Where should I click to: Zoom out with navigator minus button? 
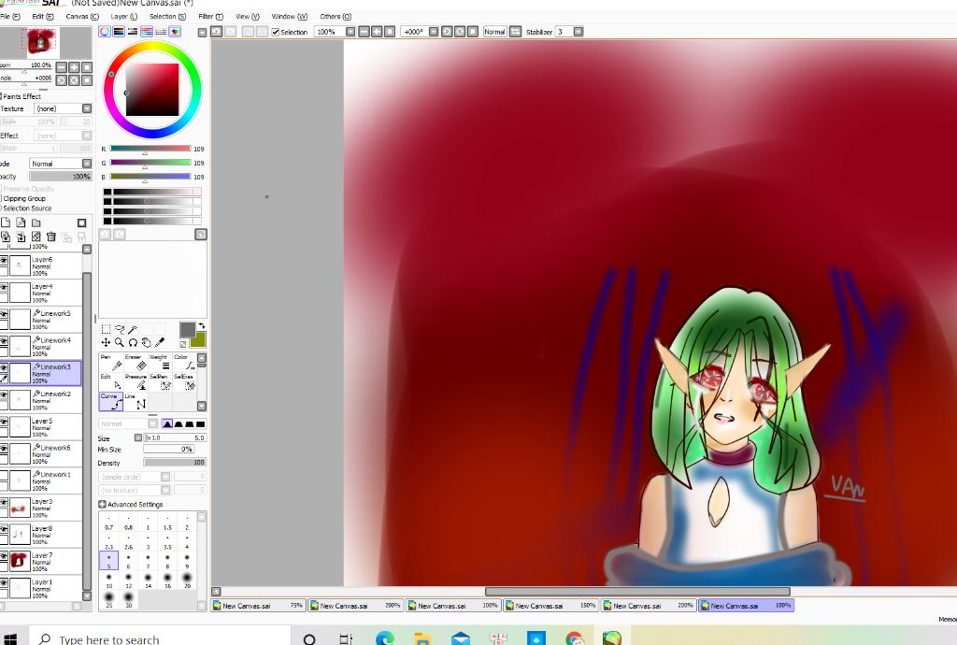coord(61,67)
